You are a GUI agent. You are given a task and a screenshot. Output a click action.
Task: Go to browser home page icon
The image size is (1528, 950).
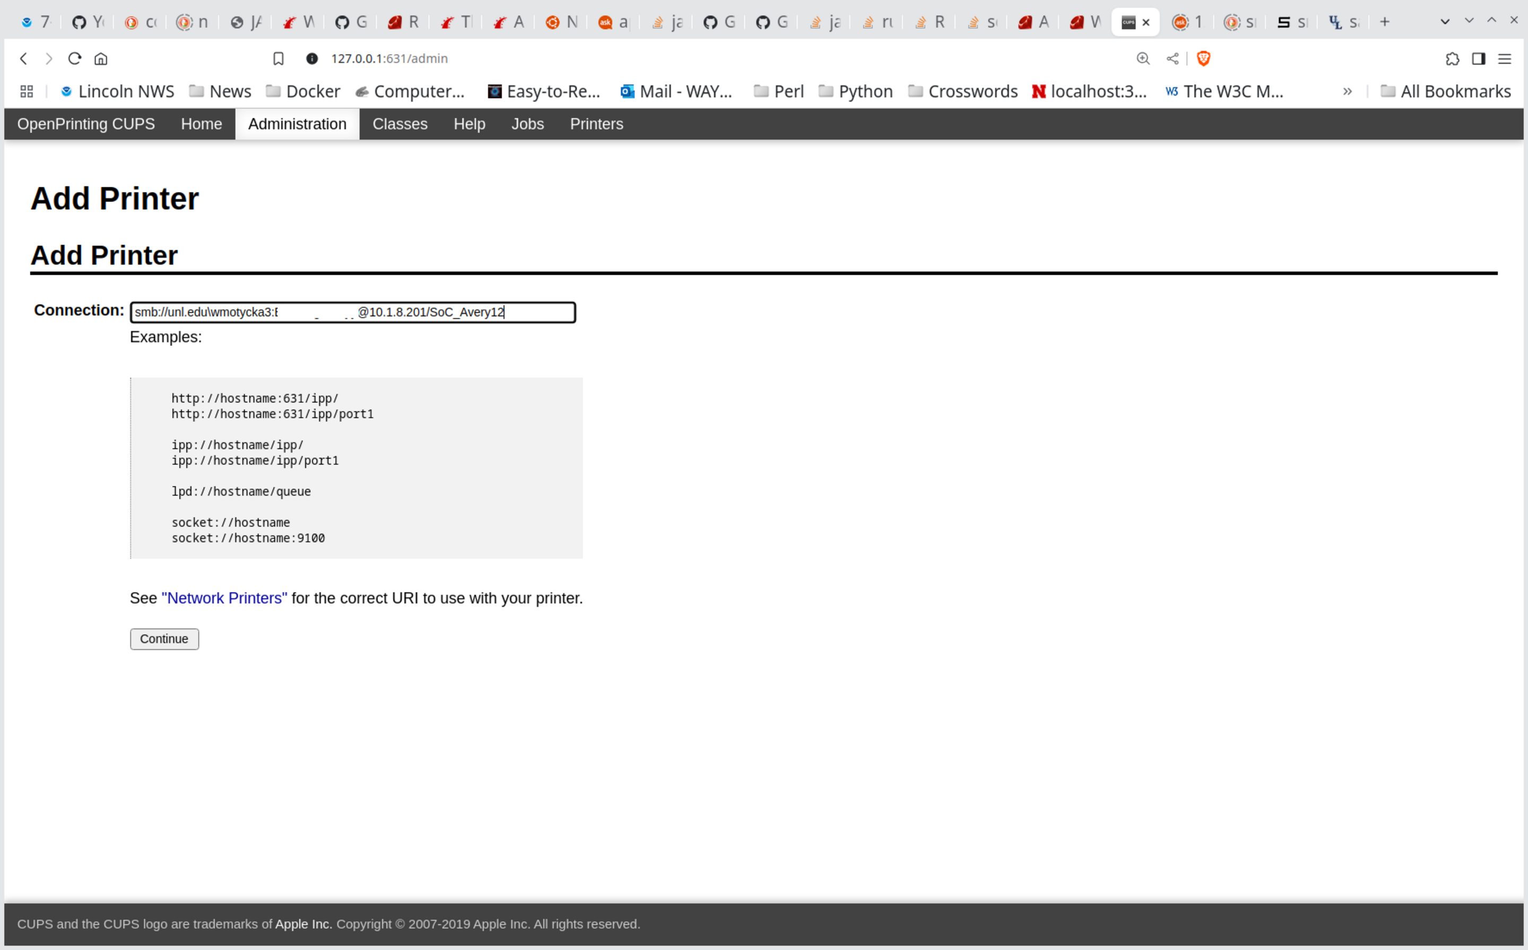click(100, 58)
